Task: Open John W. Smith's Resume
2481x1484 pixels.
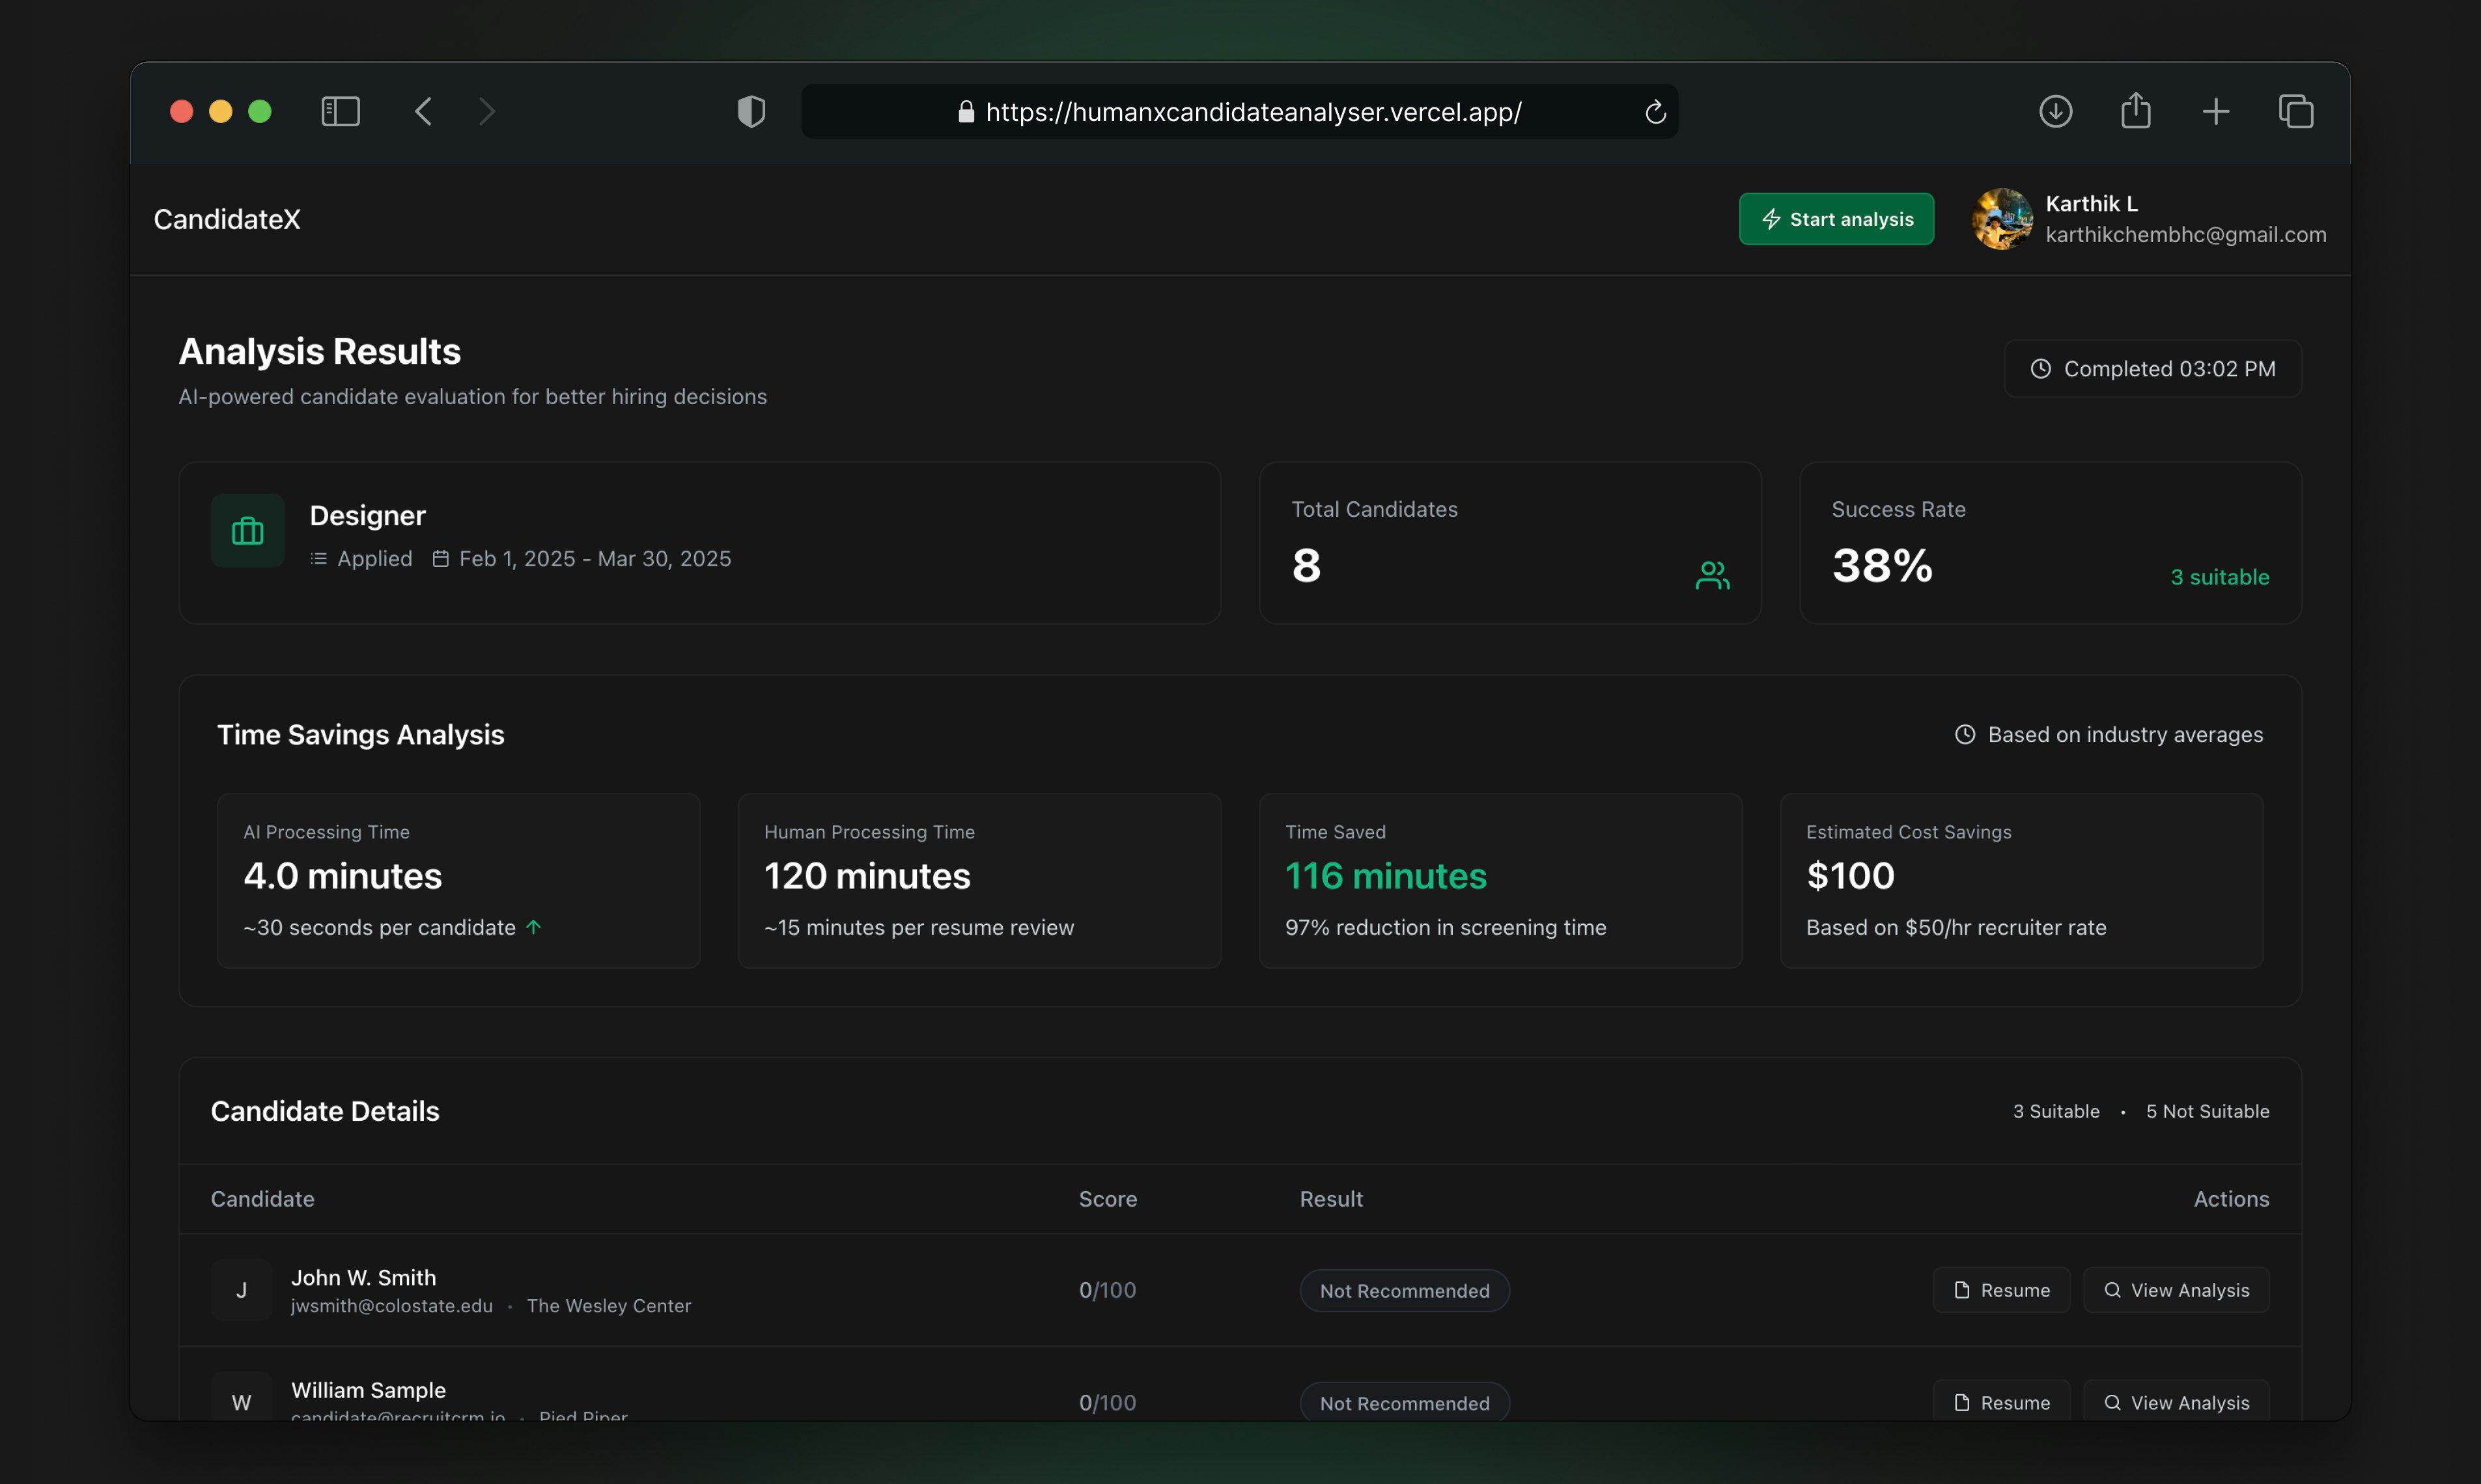Action: (2002, 1290)
